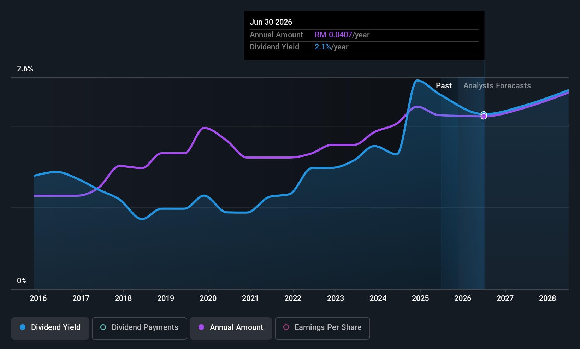Choose the 2028 label on the x-axis
This screenshot has width=580, height=349.
548,298
